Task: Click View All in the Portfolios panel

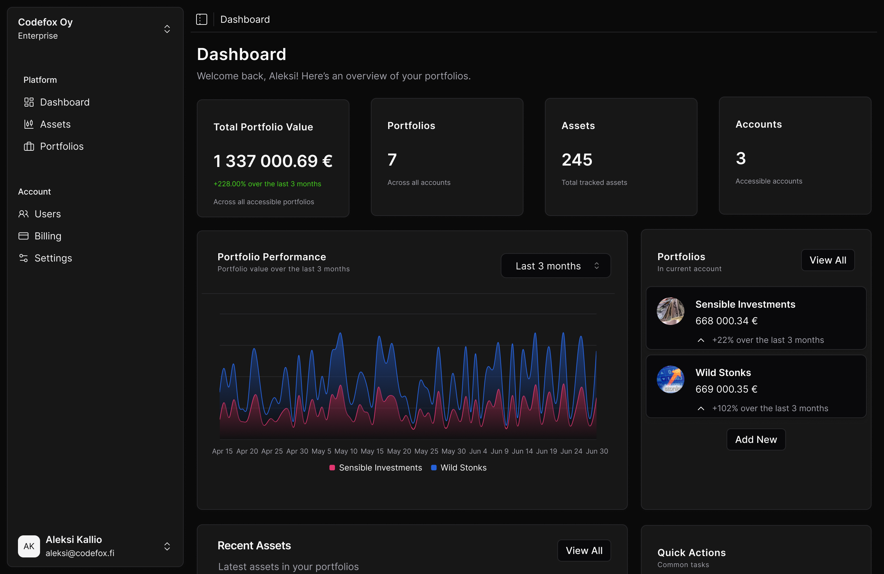Action: tap(828, 260)
